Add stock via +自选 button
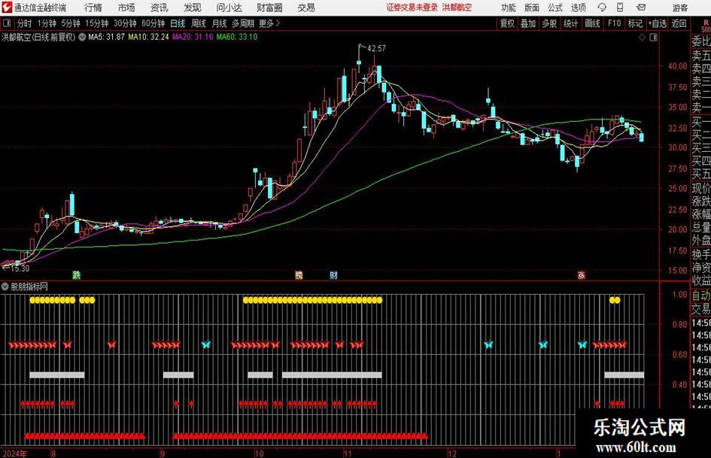 pos(658,23)
